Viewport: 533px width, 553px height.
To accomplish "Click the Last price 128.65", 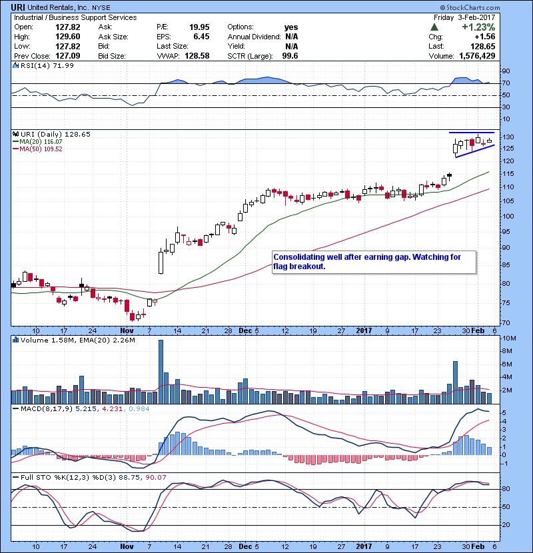I will (483, 46).
